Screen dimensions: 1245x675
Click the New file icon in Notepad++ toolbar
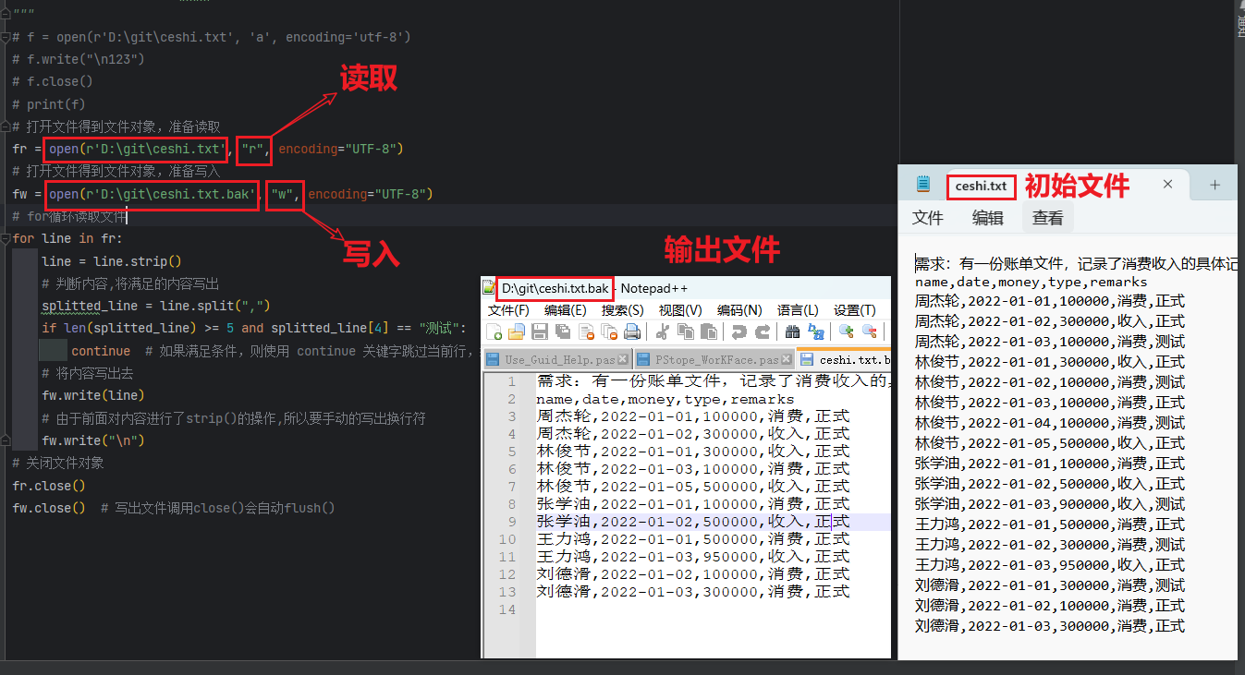pyautogui.click(x=494, y=331)
